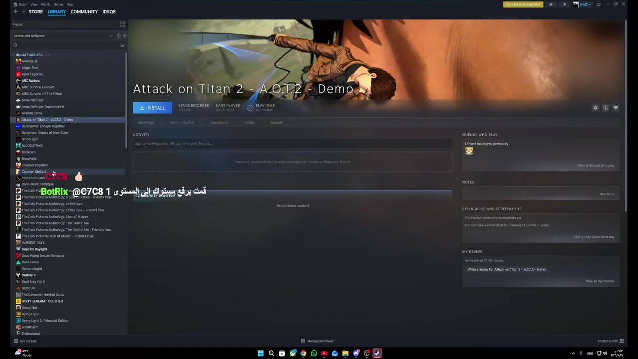Screen dimensions: 638x359
Task: Toggle the ready-to-play filter icon
Action: (124, 36)
